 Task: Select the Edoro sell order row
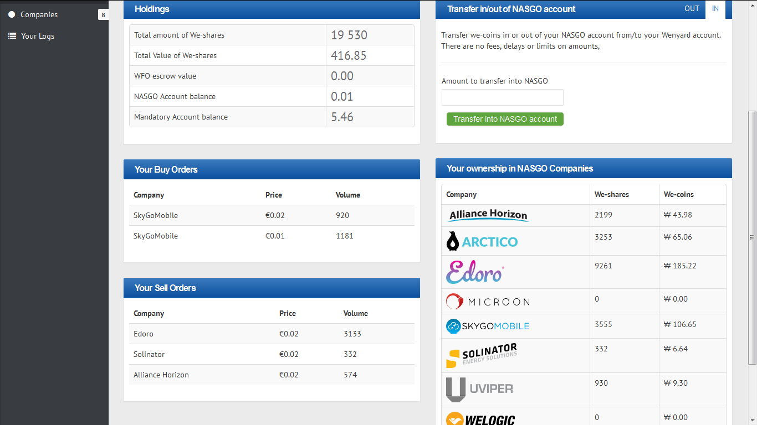[x=272, y=334]
